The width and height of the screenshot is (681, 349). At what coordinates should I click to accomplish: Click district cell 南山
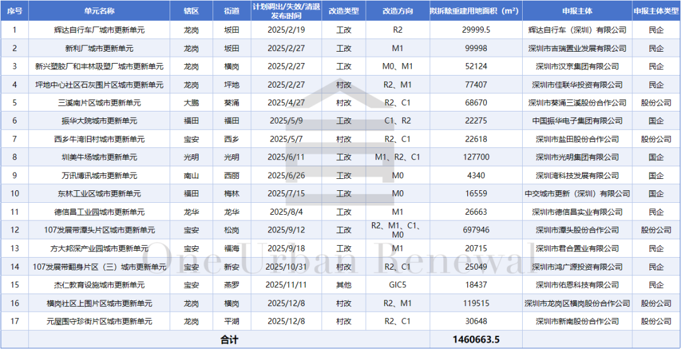(191, 176)
